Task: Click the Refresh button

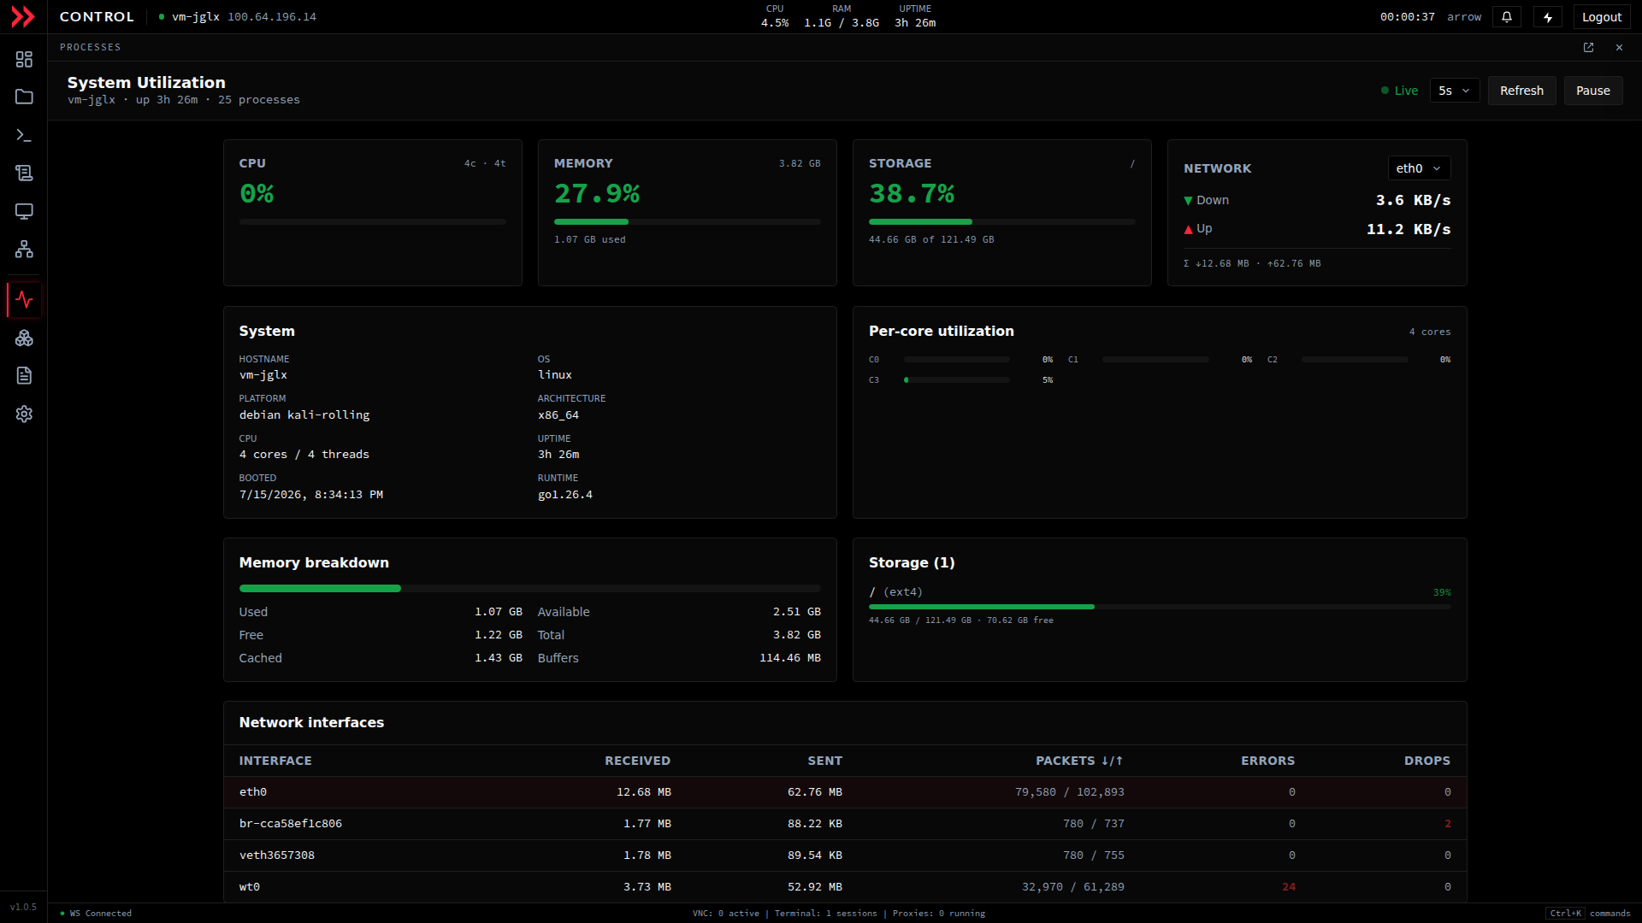Action: pos(1521,91)
